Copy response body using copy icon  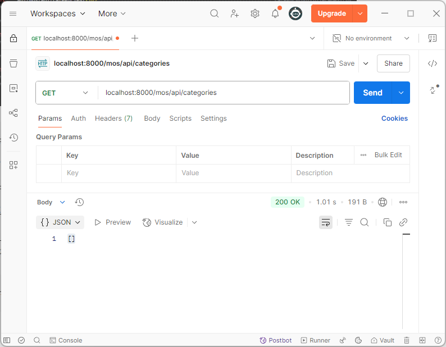[387, 222]
